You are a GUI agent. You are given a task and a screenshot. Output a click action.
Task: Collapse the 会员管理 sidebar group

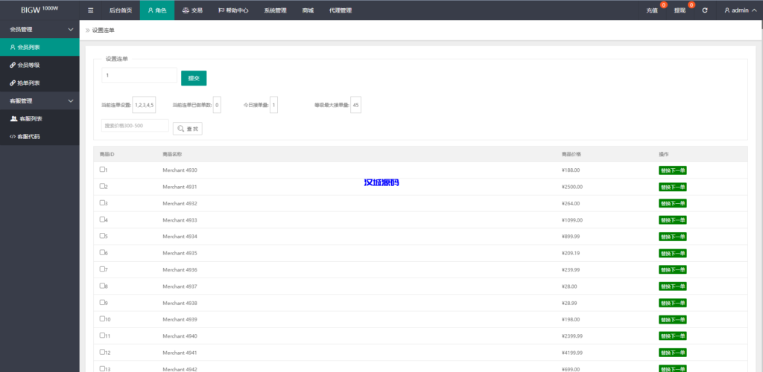(x=70, y=29)
